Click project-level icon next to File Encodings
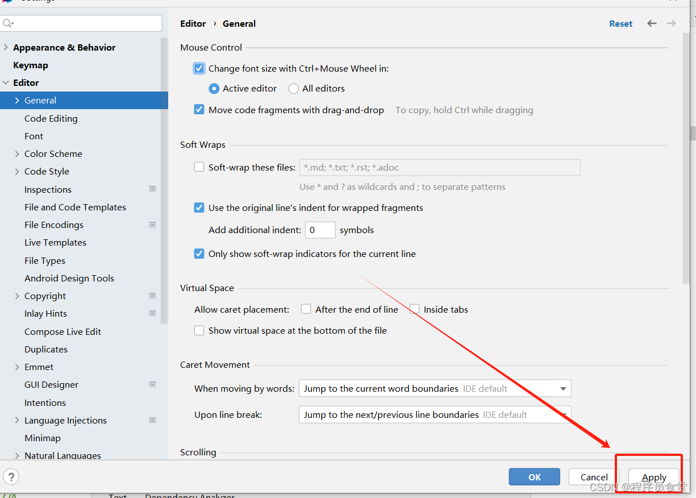The image size is (696, 498). tap(152, 225)
